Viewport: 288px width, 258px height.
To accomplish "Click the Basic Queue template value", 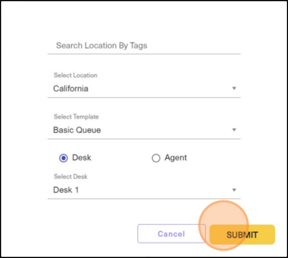I will pyautogui.click(x=77, y=130).
